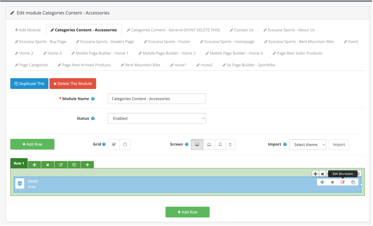
Task: Click help icon next to Module Name
Action: coord(93,99)
